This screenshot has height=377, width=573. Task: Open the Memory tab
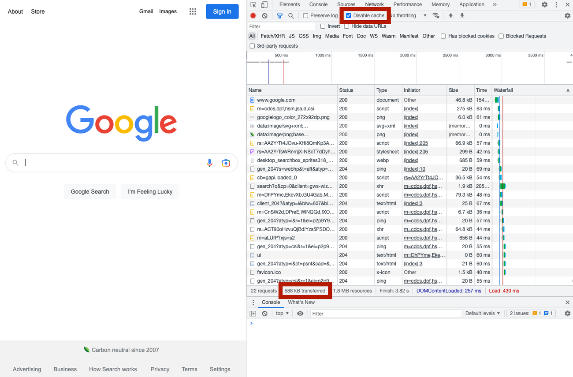(441, 4)
